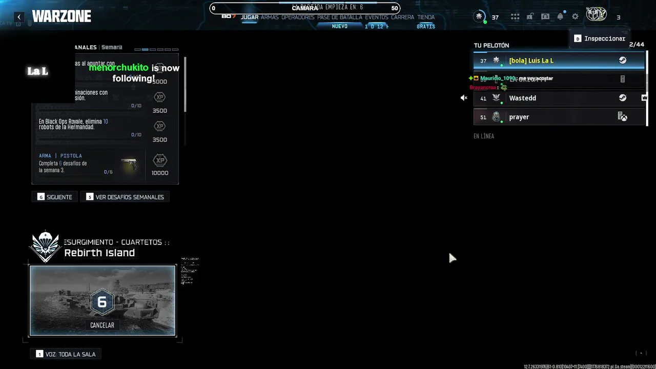Click the Resurgimiento parachute emblem

tap(46, 247)
